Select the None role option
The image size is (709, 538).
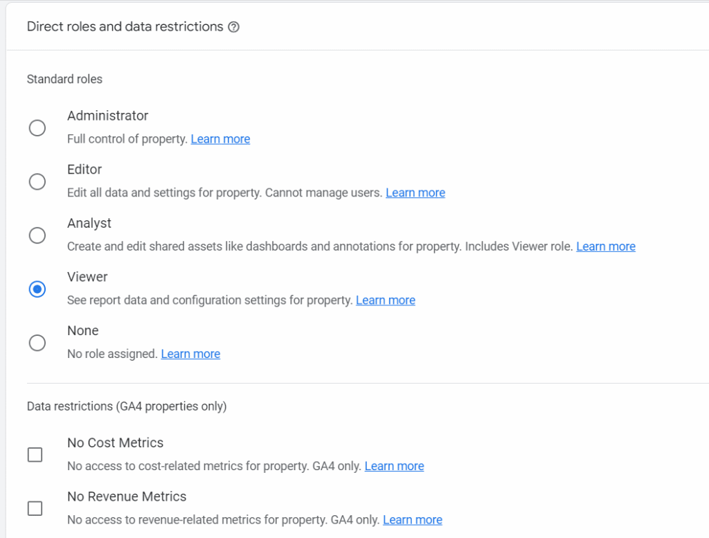tap(37, 343)
